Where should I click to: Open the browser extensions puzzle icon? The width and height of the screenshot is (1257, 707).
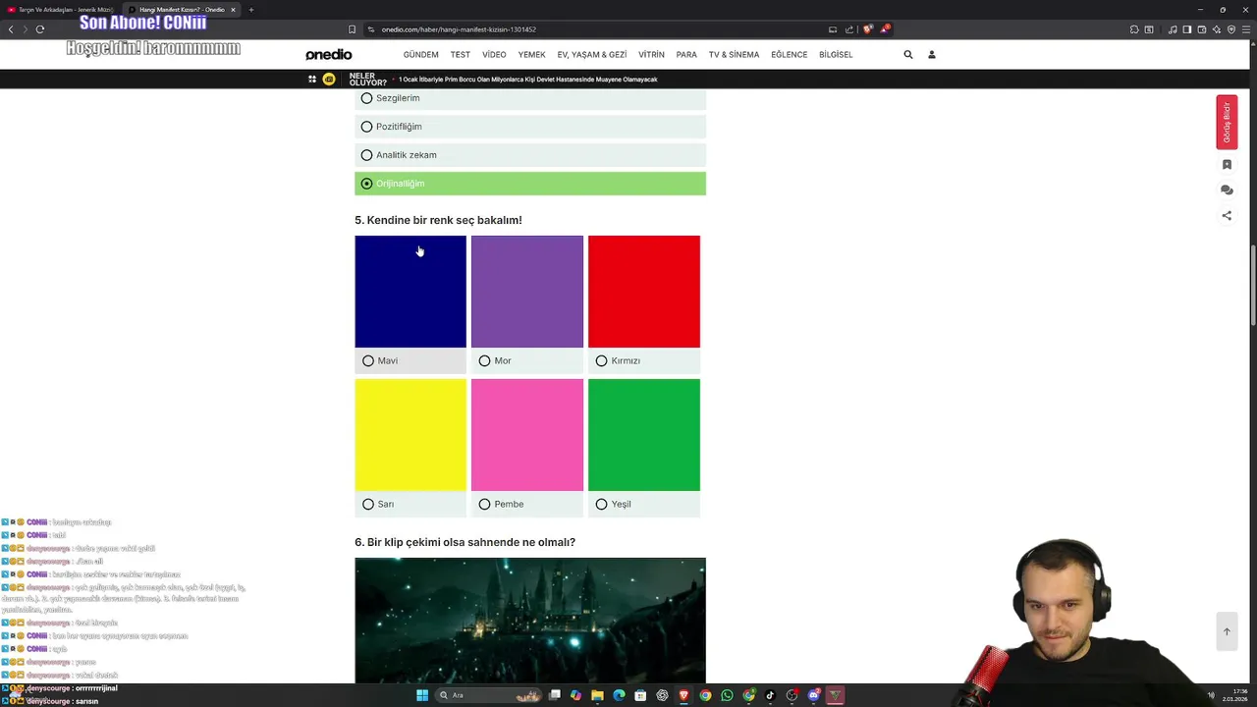click(x=1134, y=29)
